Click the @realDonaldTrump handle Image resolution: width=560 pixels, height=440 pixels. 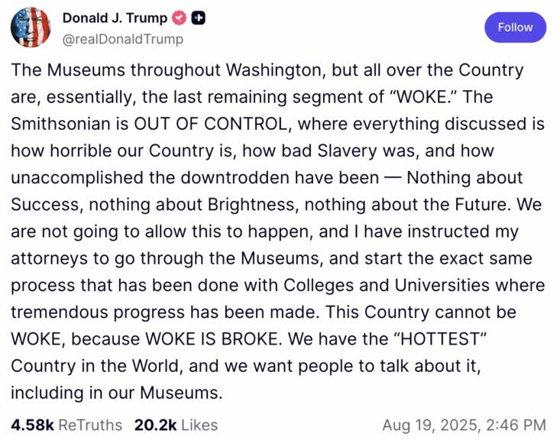[123, 39]
